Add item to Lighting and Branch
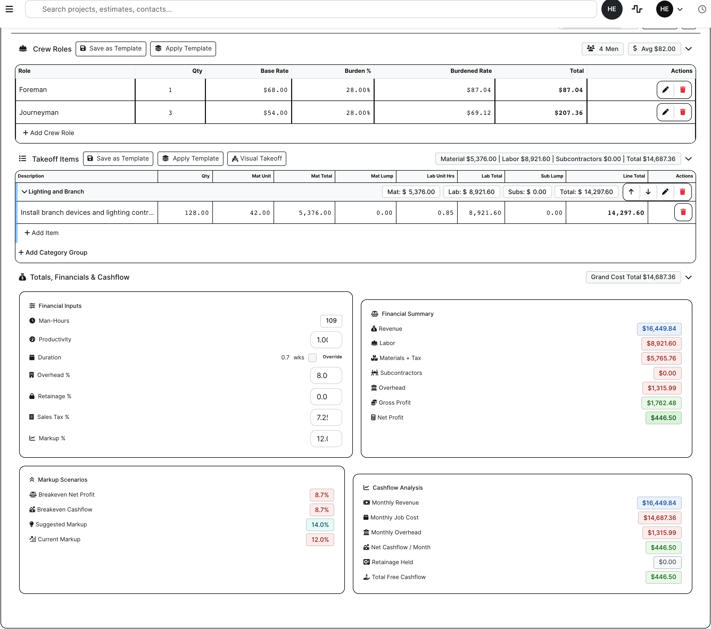 (42, 233)
